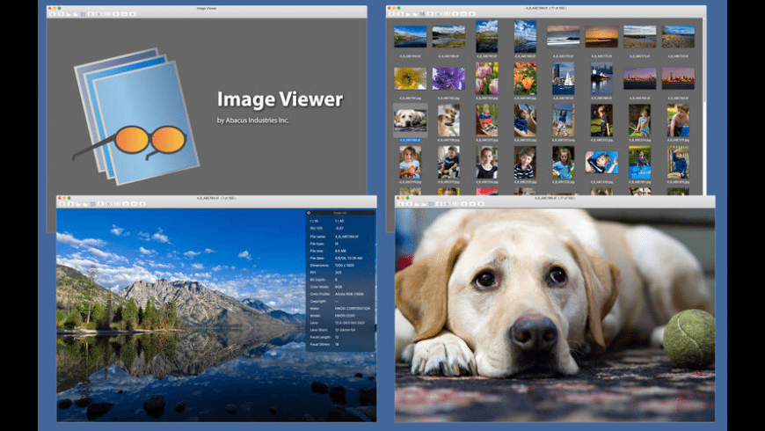
Task: Select the orange sunset beach thumbnail
Action: [601, 37]
